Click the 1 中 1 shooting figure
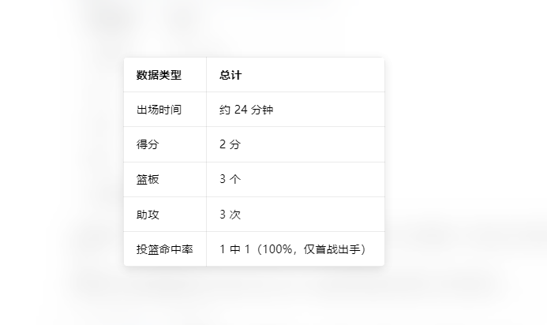Image resolution: width=547 pixels, height=325 pixels. (x=234, y=249)
